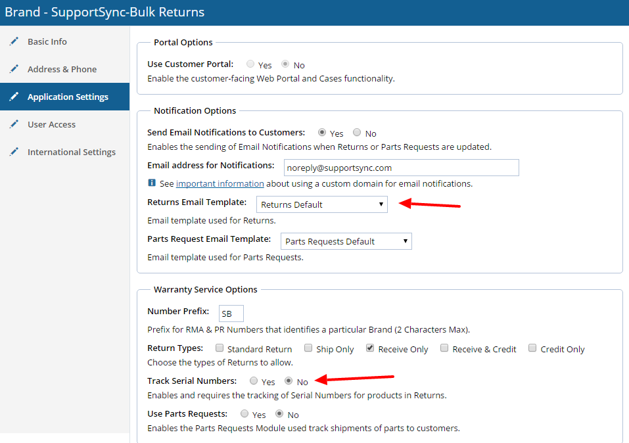The width and height of the screenshot is (629, 443).
Task: Set Send Email Notifications to No
Action: coord(357,133)
